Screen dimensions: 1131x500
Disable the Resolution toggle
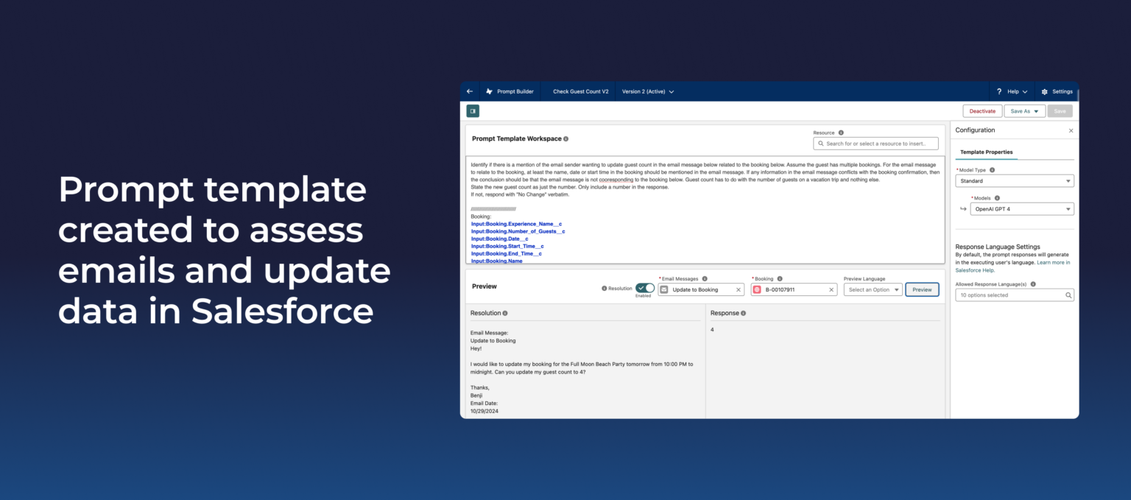644,289
